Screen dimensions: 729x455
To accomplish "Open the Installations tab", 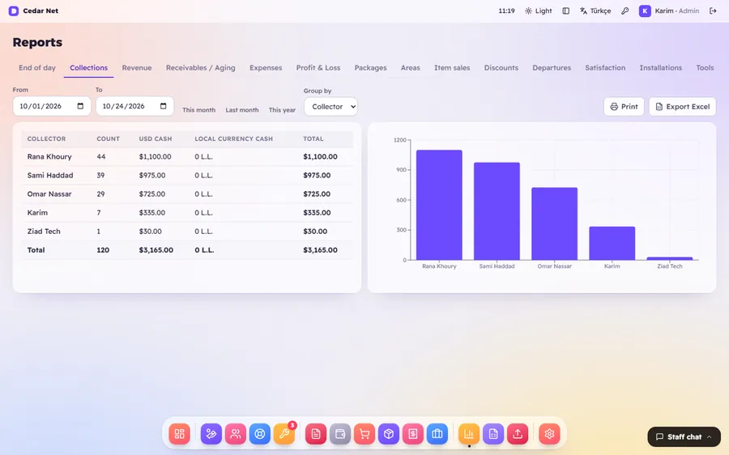I will tap(661, 68).
